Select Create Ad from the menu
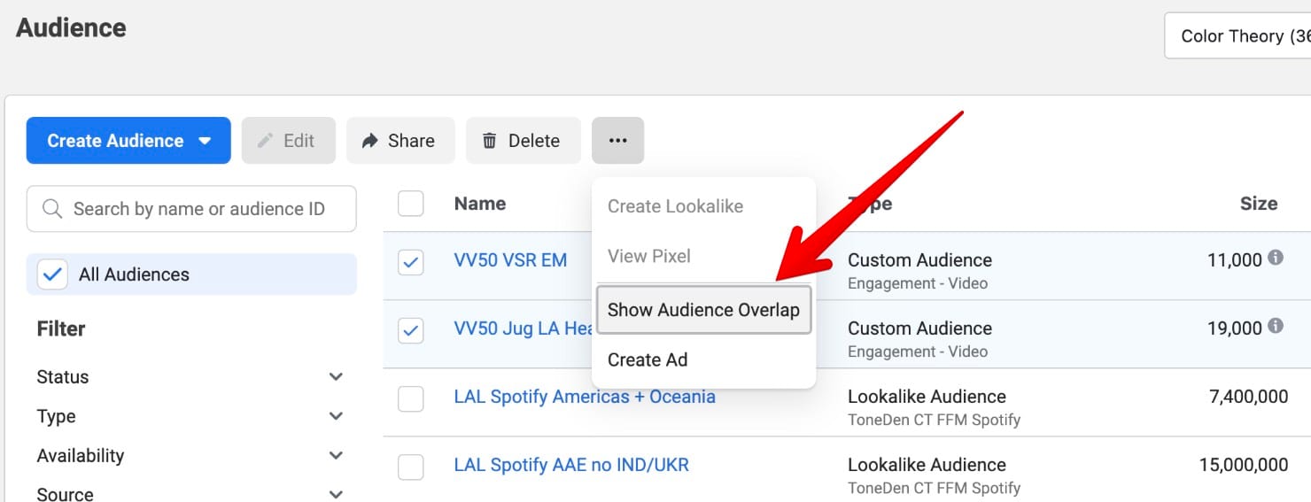Image resolution: width=1311 pixels, height=502 pixels. tap(648, 359)
